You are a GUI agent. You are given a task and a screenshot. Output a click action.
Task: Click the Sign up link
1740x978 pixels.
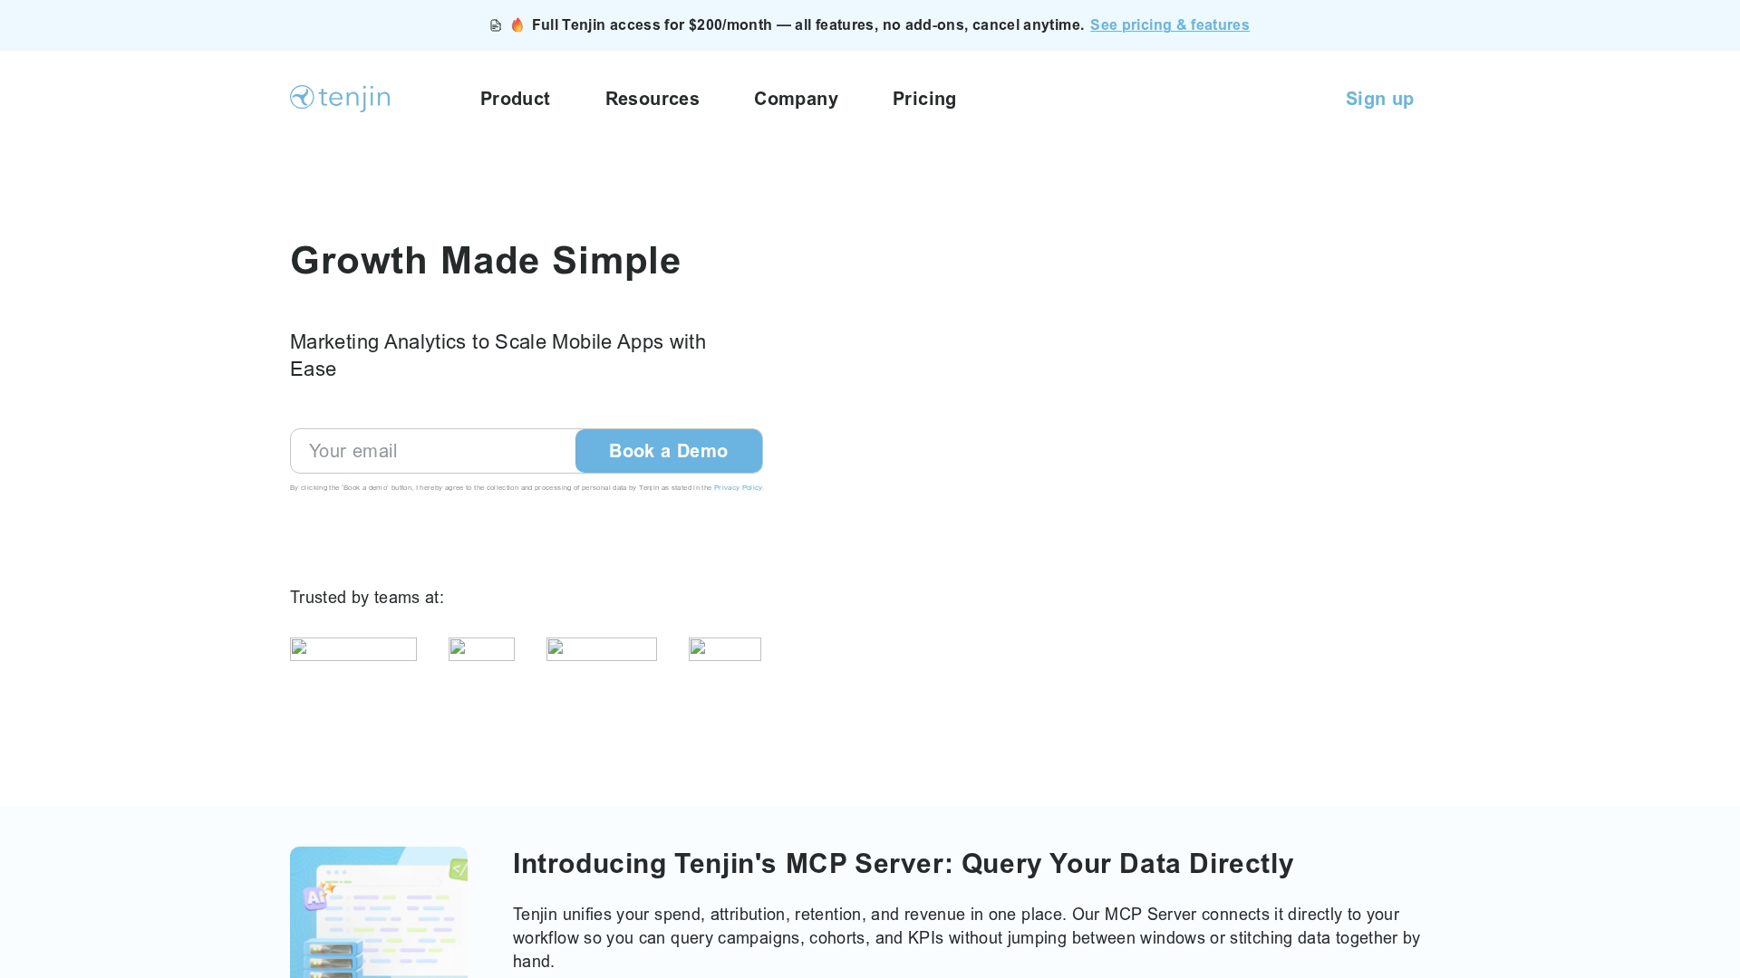point(1379,99)
